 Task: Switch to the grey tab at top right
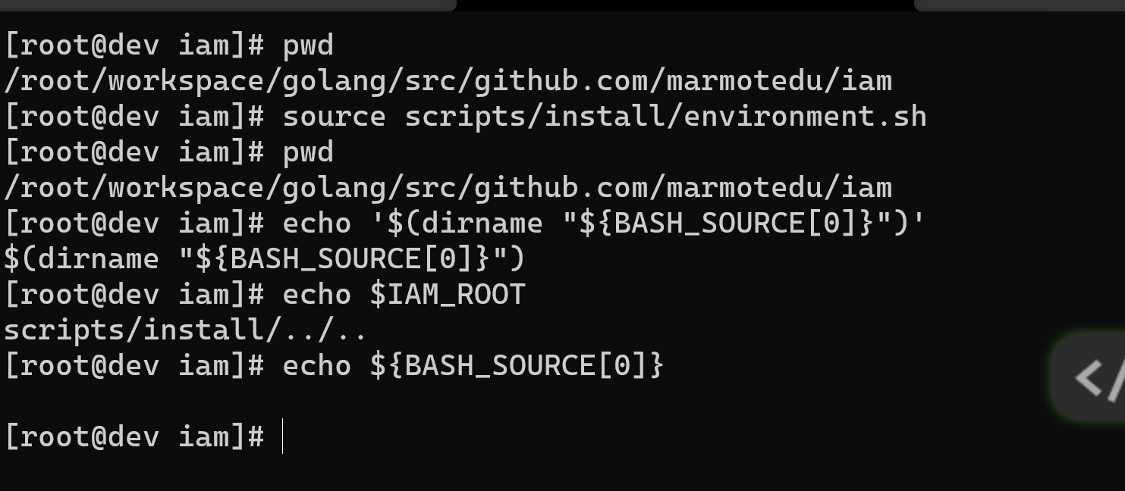(1020, 5)
